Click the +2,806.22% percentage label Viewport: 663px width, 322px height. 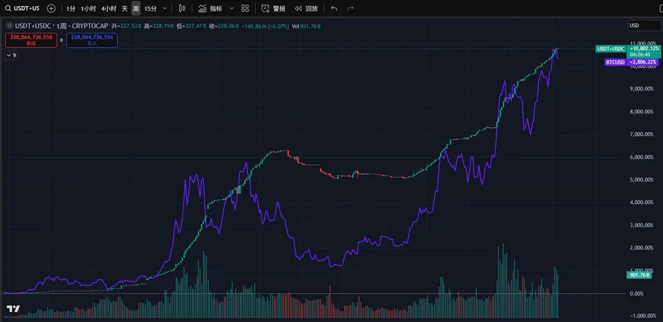tap(643, 62)
